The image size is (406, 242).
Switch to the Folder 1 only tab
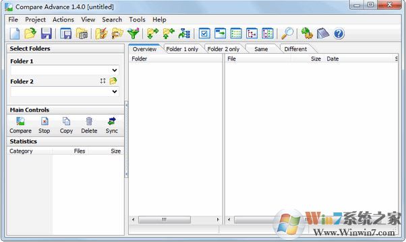(182, 49)
